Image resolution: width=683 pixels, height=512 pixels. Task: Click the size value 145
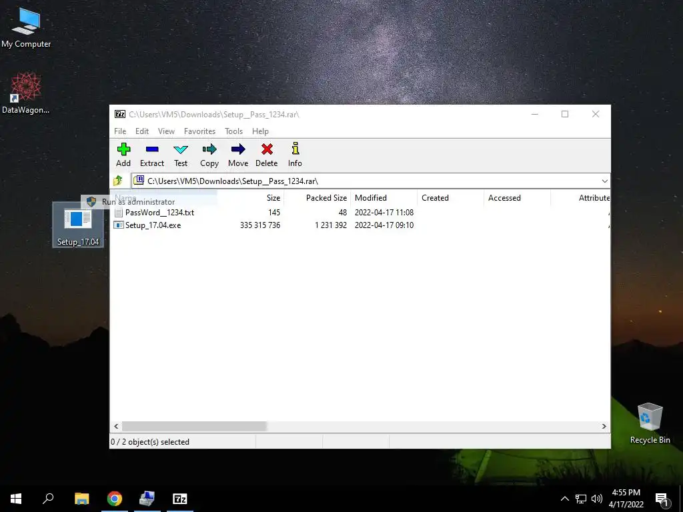click(274, 213)
